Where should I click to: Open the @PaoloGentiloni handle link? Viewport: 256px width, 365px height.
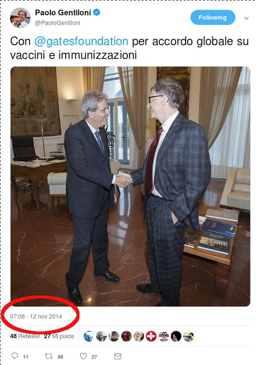pos(57,23)
